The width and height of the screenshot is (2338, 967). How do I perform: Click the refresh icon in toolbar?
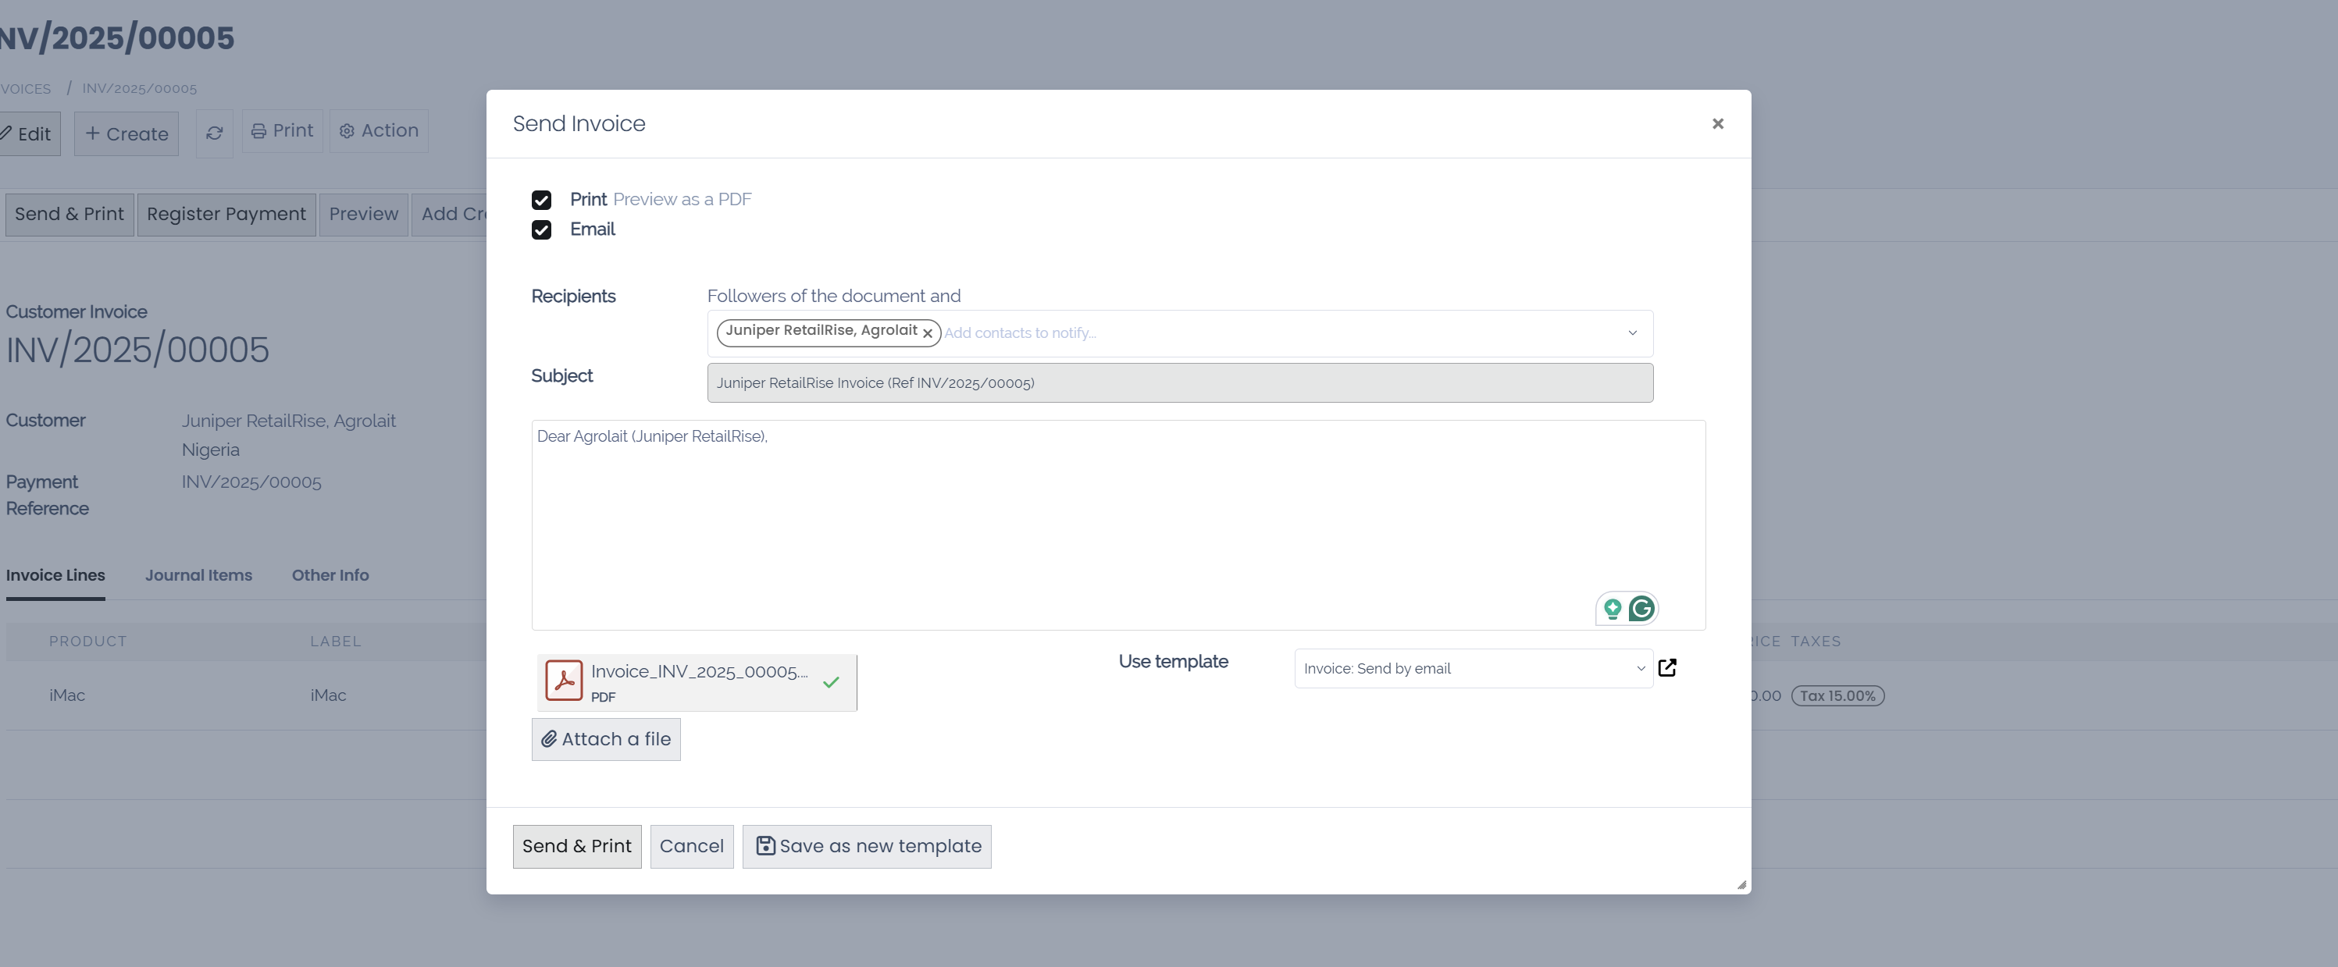pyautogui.click(x=214, y=133)
